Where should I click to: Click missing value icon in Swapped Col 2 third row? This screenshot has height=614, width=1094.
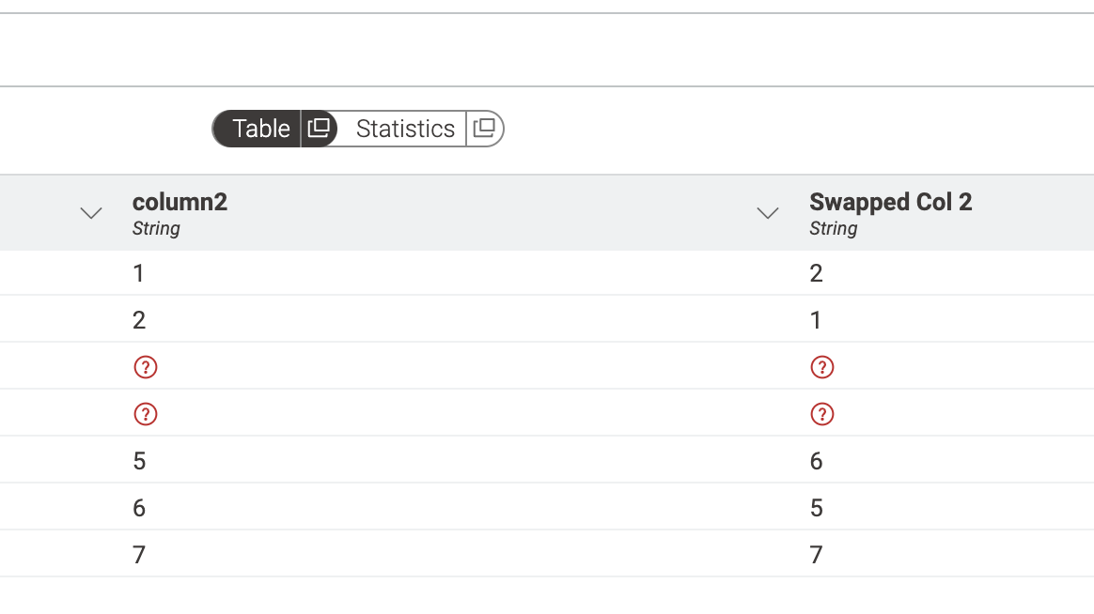tap(821, 366)
